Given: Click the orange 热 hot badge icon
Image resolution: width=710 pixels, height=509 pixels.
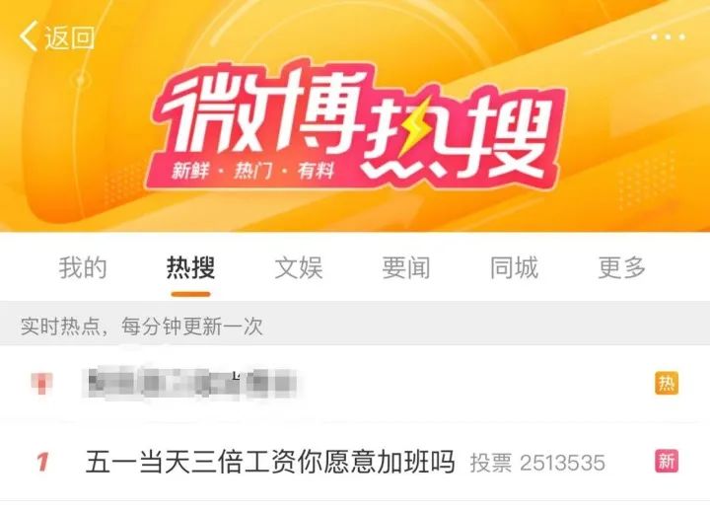Looking at the screenshot, I should [667, 383].
